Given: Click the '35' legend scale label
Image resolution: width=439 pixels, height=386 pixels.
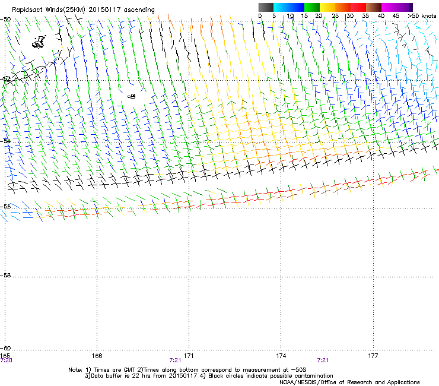Looking at the screenshot, I should pos(365,16).
